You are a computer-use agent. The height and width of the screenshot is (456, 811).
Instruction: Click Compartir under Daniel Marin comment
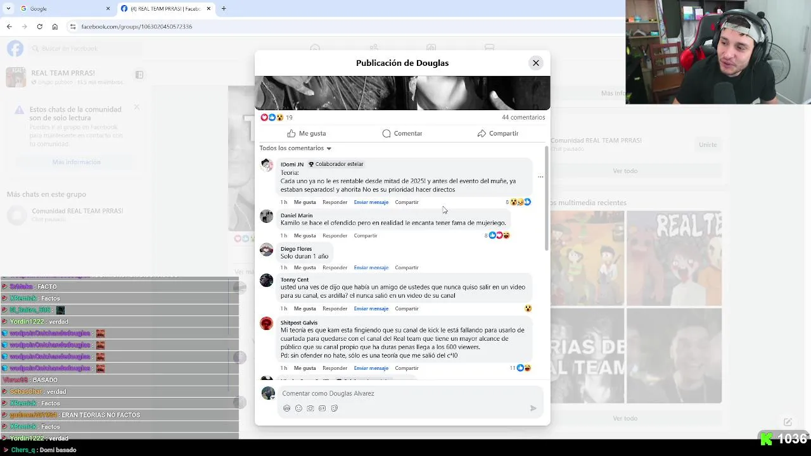[x=366, y=236]
